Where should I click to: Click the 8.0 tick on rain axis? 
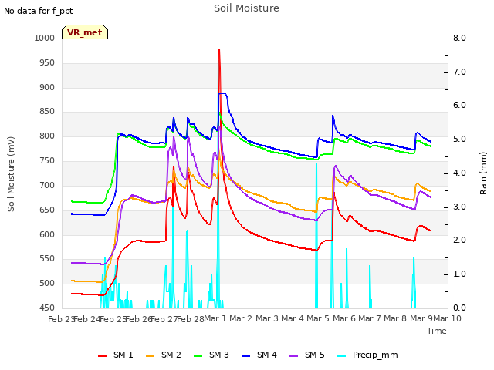click(459, 38)
